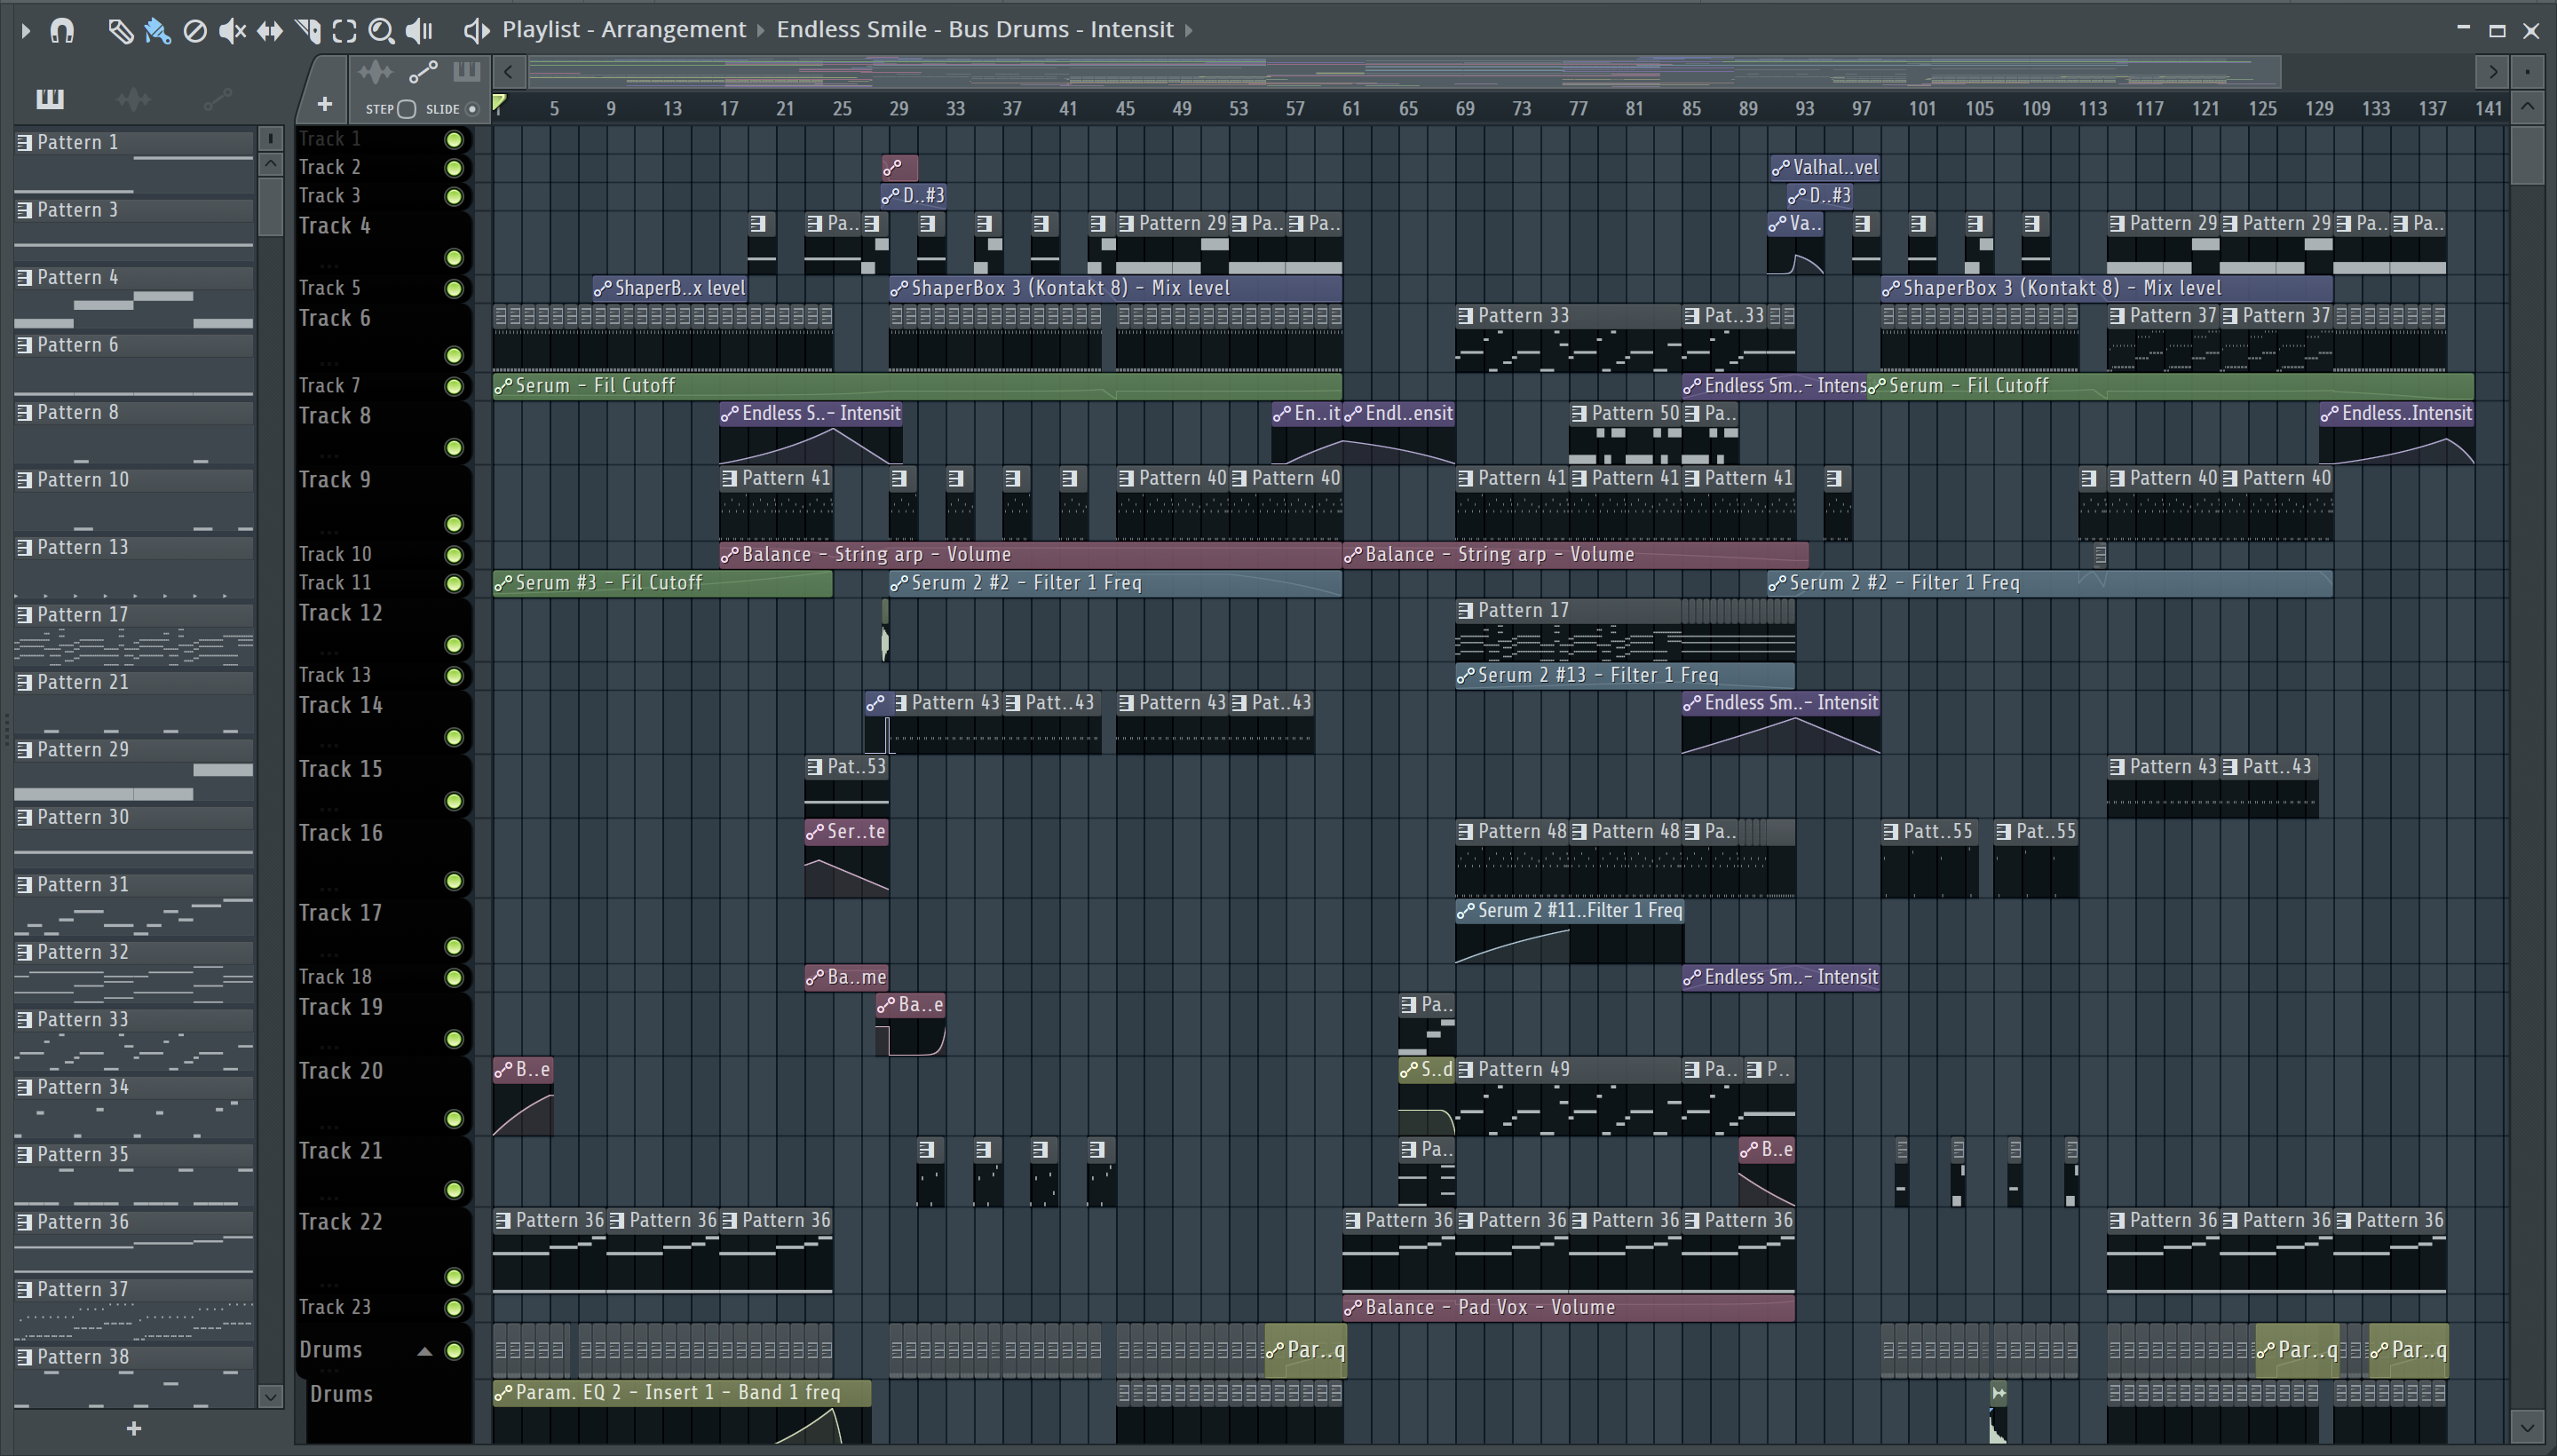The width and height of the screenshot is (2557, 1456).
Task: Open clip menu of Pattern 49 on Track 20
Action: pos(1466,1070)
